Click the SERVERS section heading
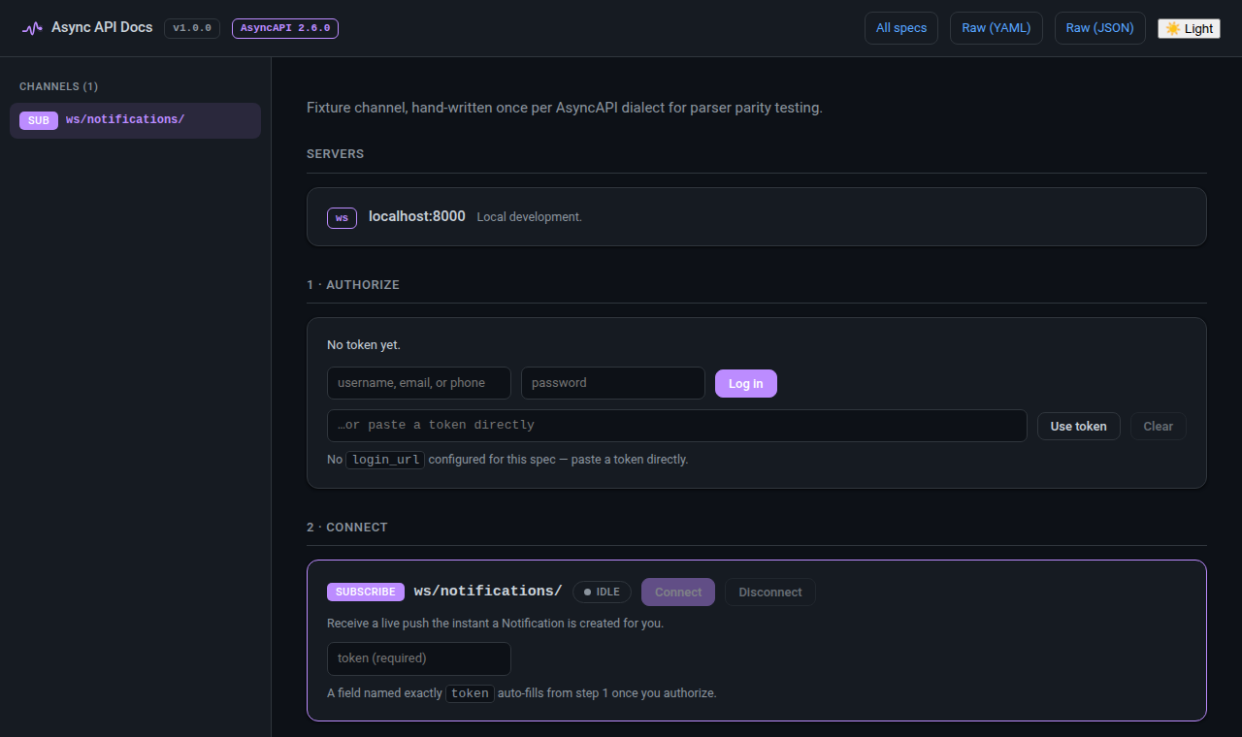This screenshot has height=737, width=1242. (x=336, y=154)
